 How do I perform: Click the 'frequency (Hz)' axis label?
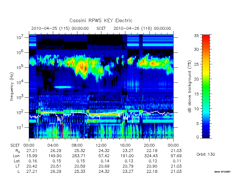click(12, 86)
